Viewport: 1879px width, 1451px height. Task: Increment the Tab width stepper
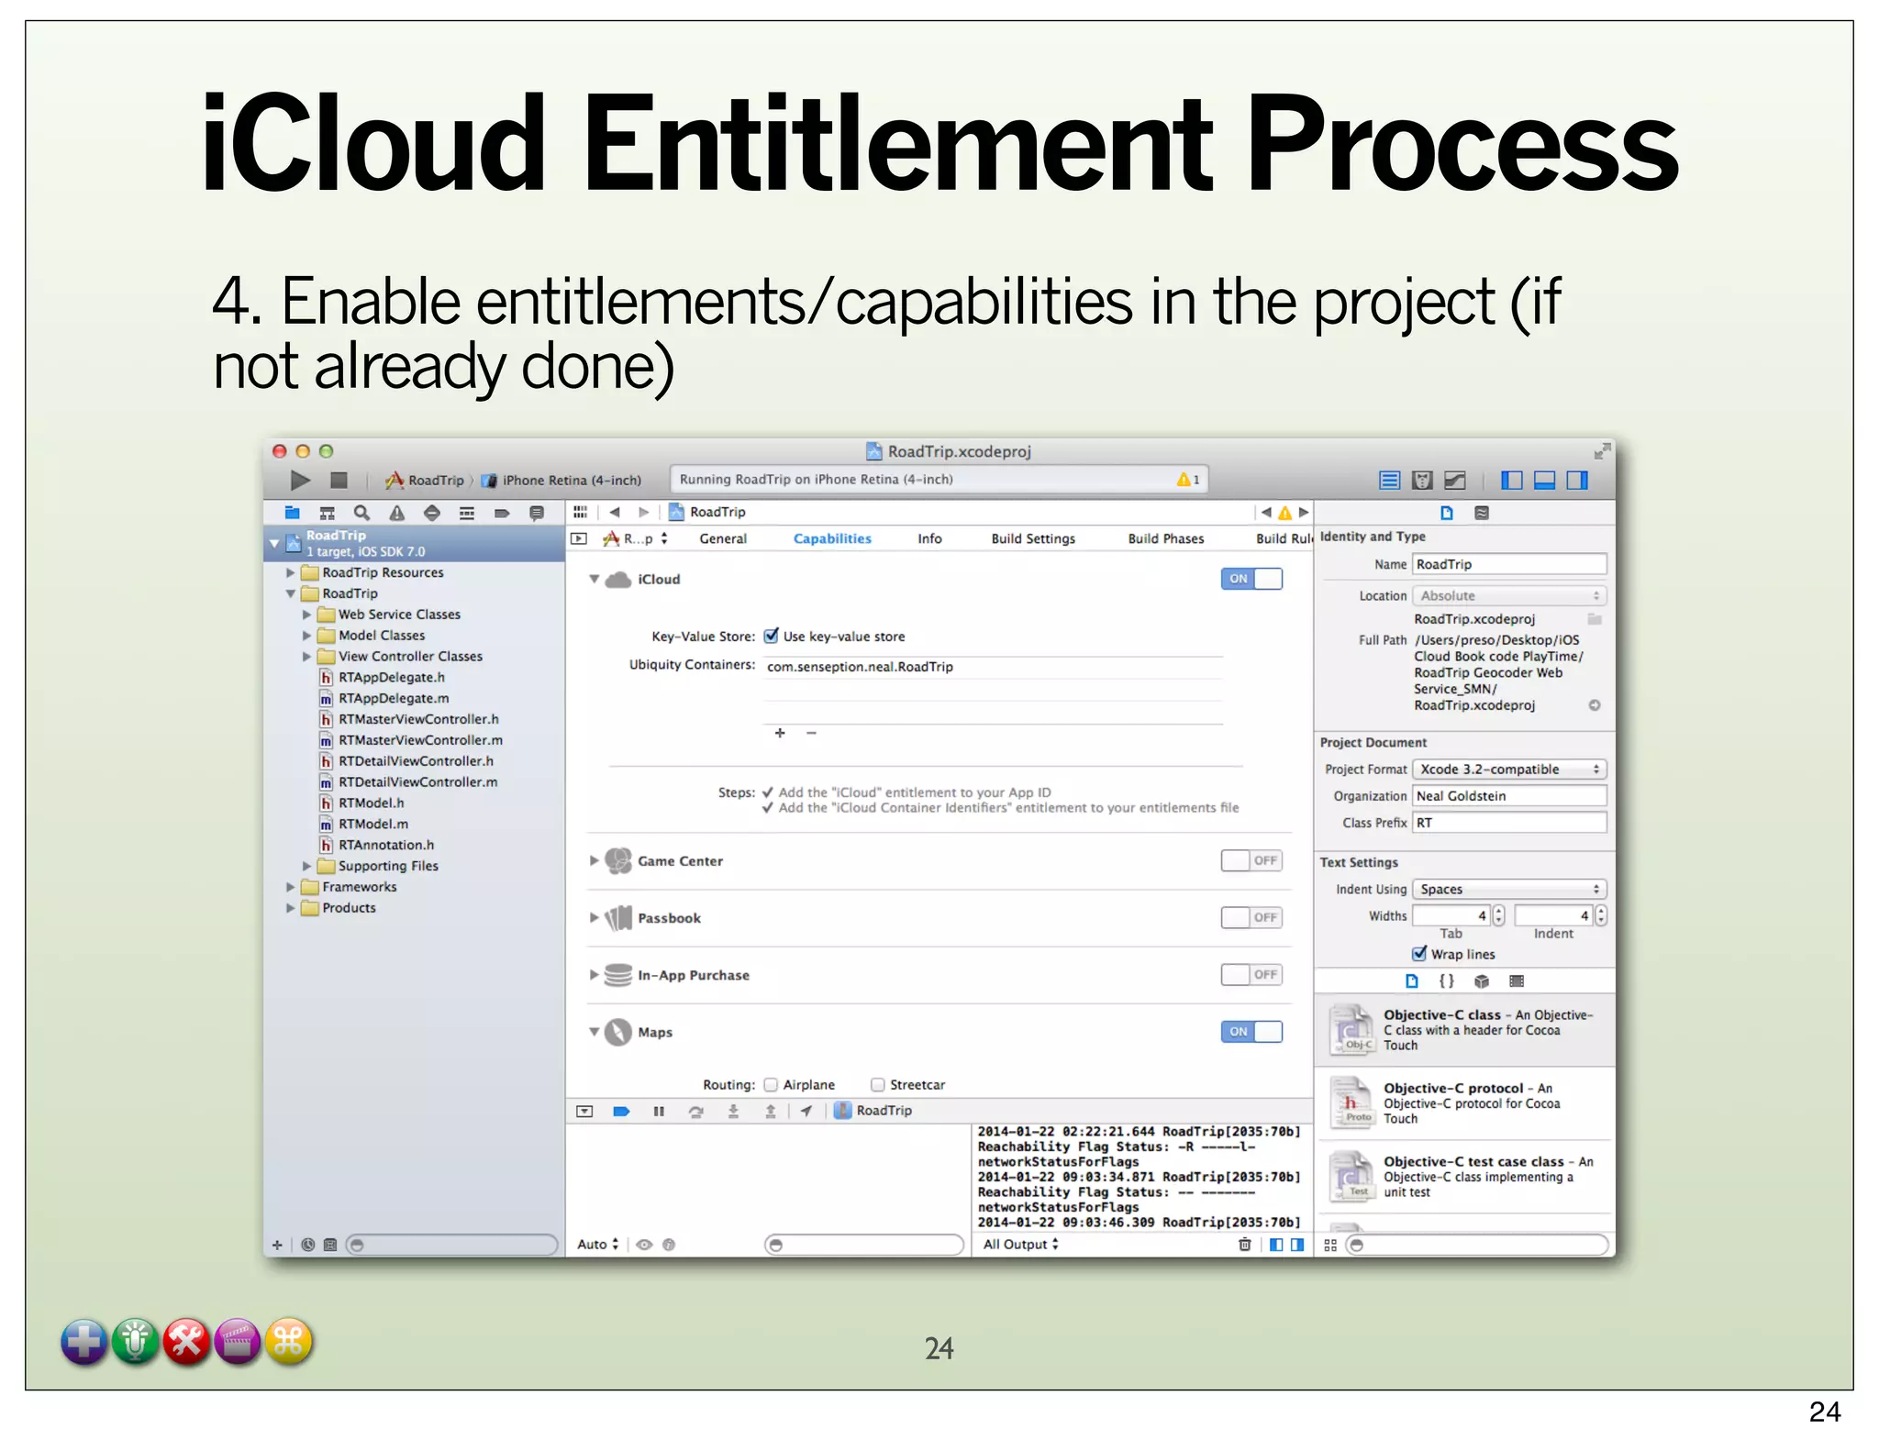(1499, 911)
